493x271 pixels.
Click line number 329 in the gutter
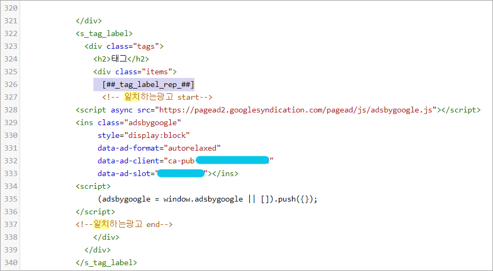(x=11, y=123)
